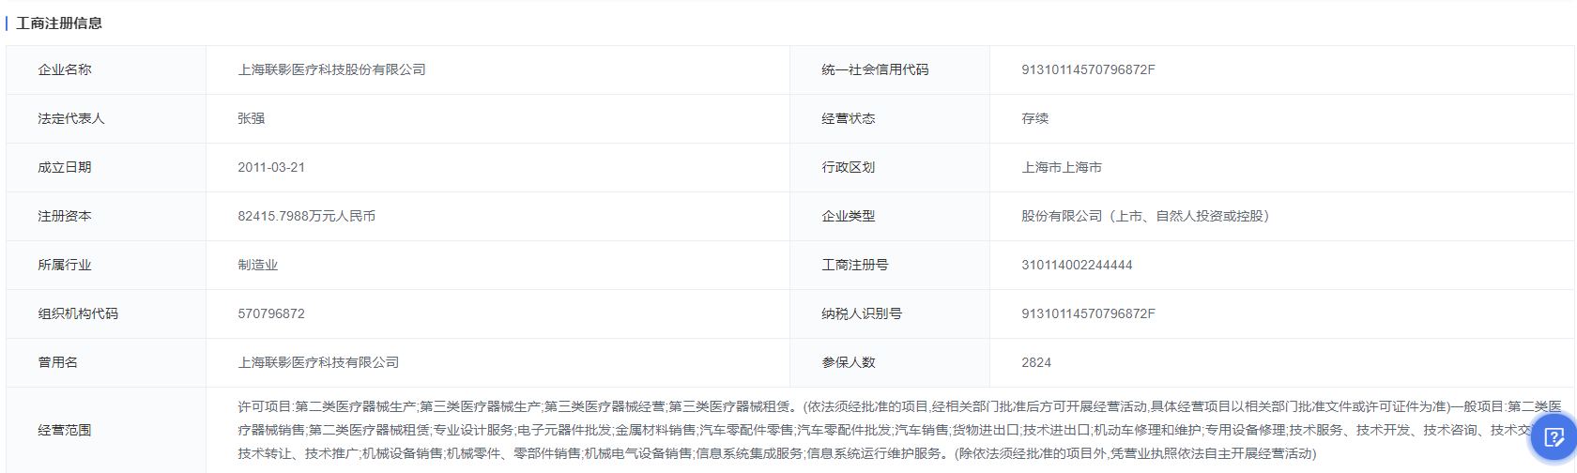Click the 工商注册信息 section heading
This screenshot has height=473, width=1577.
59,23
